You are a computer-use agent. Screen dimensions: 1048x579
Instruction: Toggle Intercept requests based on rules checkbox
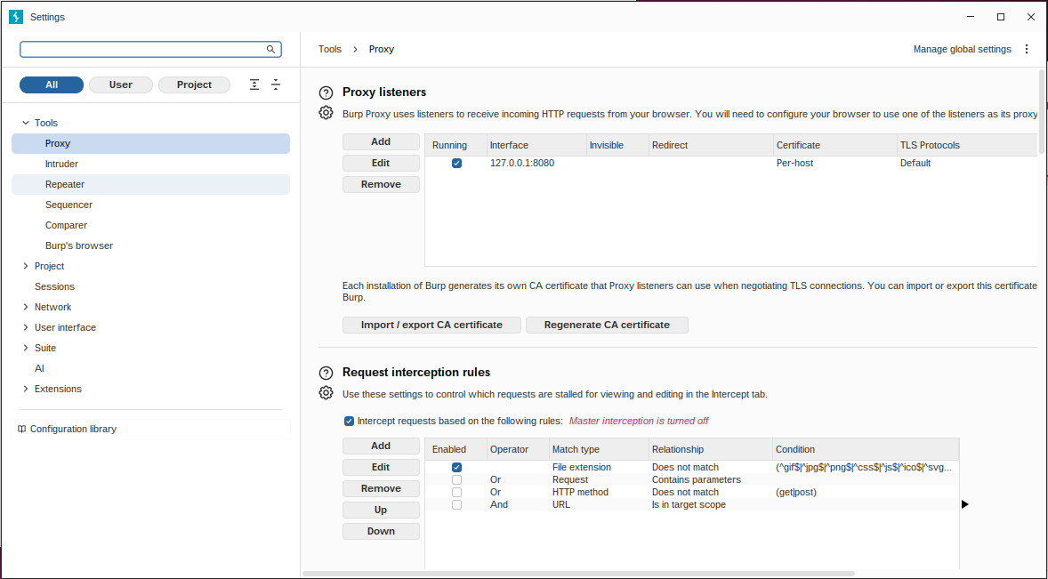click(x=349, y=421)
